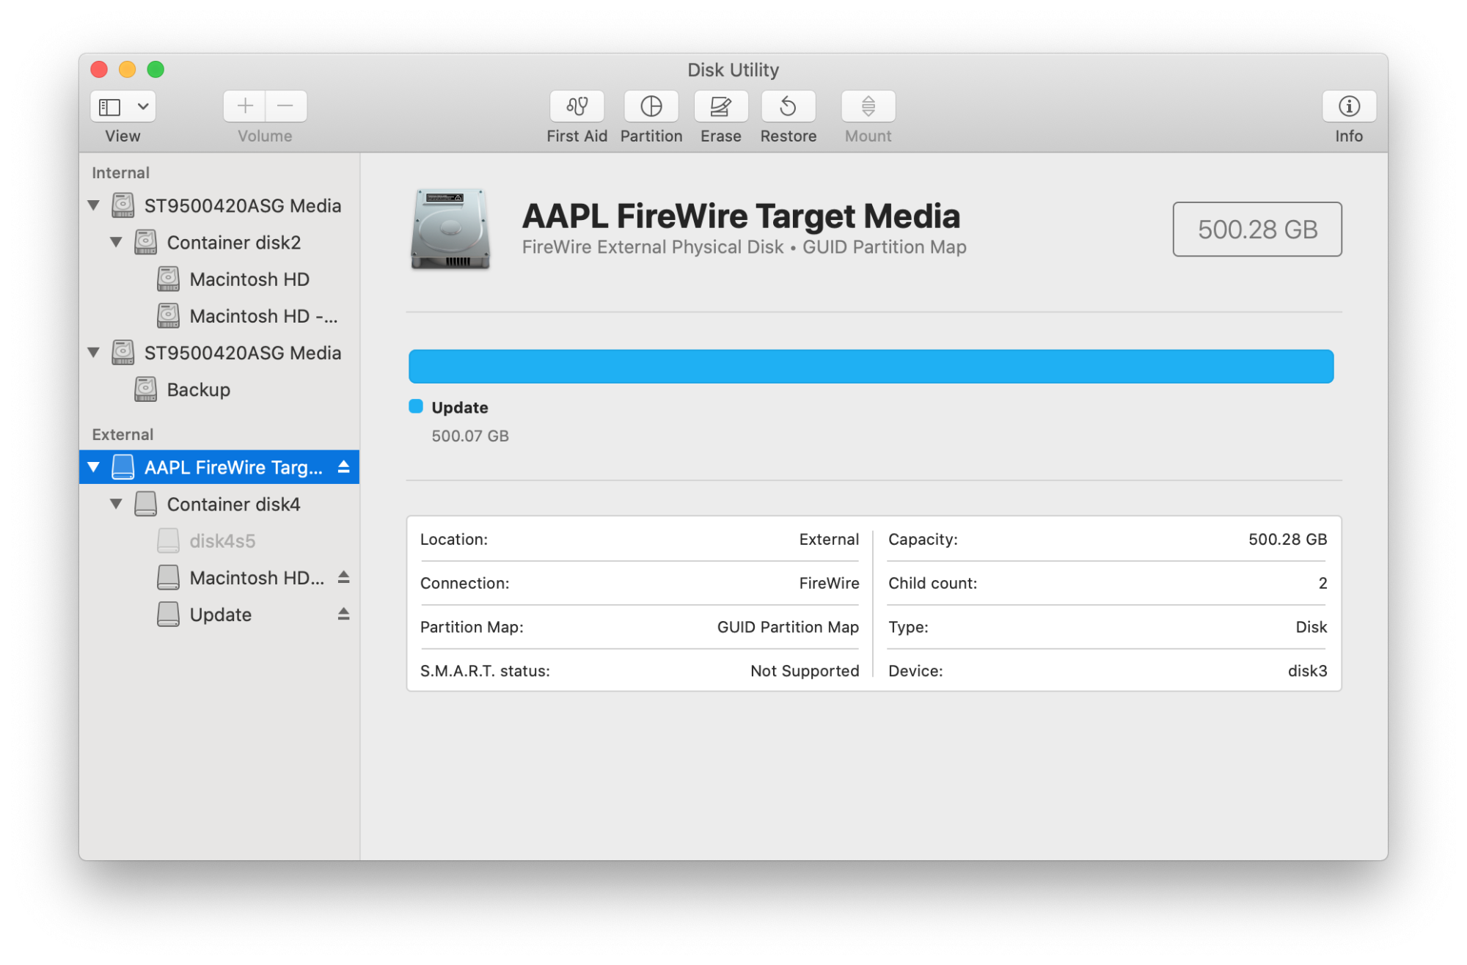Image resolution: width=1467 pixels, height=965 pixels.
Task: Toggle sidebar View icon
Action: 110,107
